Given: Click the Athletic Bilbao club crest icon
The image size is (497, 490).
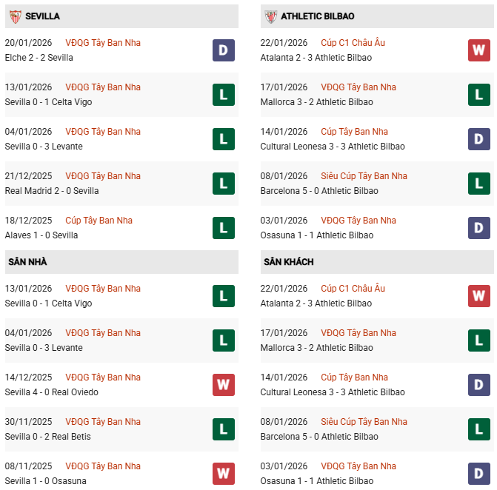Looking at the screenshot, I should [270, 16].
